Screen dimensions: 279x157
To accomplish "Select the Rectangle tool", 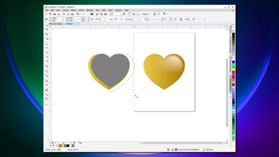I will [x=47, y=52].
